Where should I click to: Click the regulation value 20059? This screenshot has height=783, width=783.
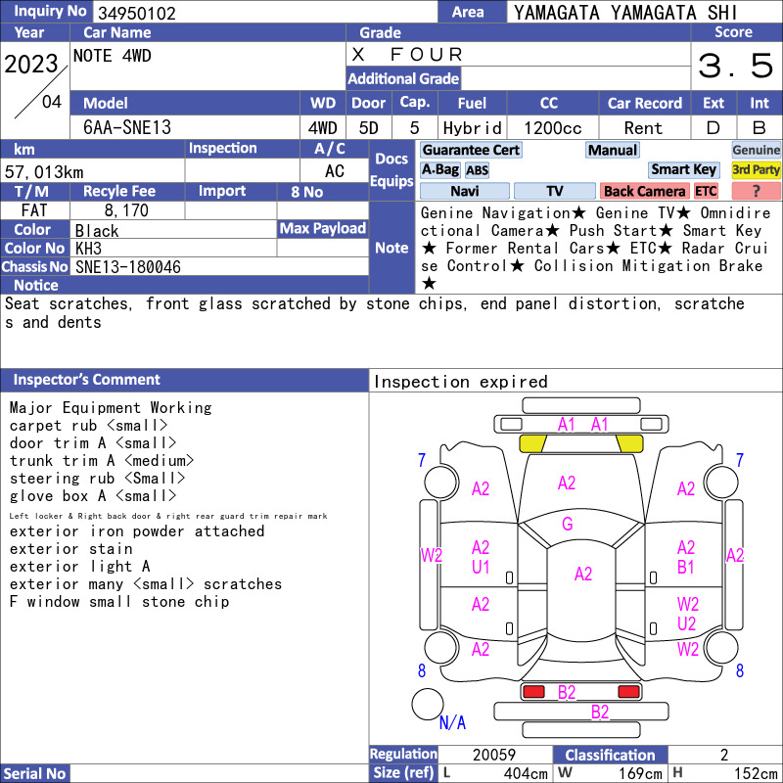tap(494, 755)
